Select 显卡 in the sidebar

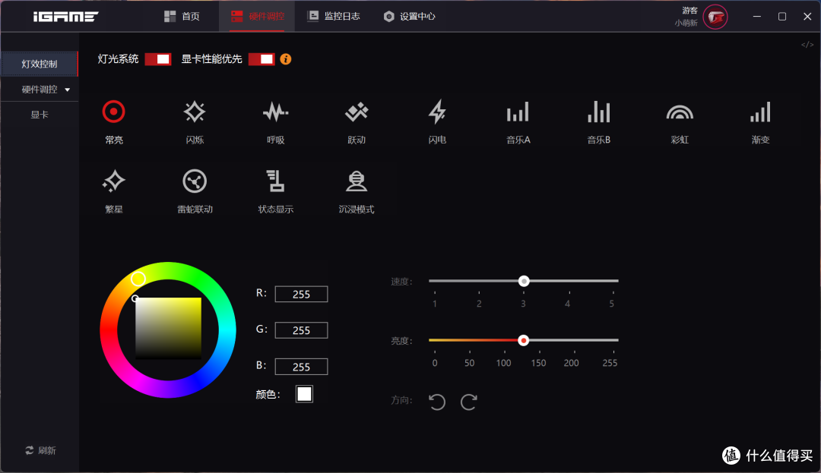point(40,115)
